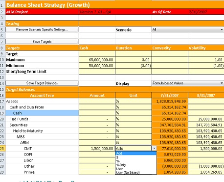The image size is (224, 182).
Task: Choose % option in the unit list
Action: (136, 161)
